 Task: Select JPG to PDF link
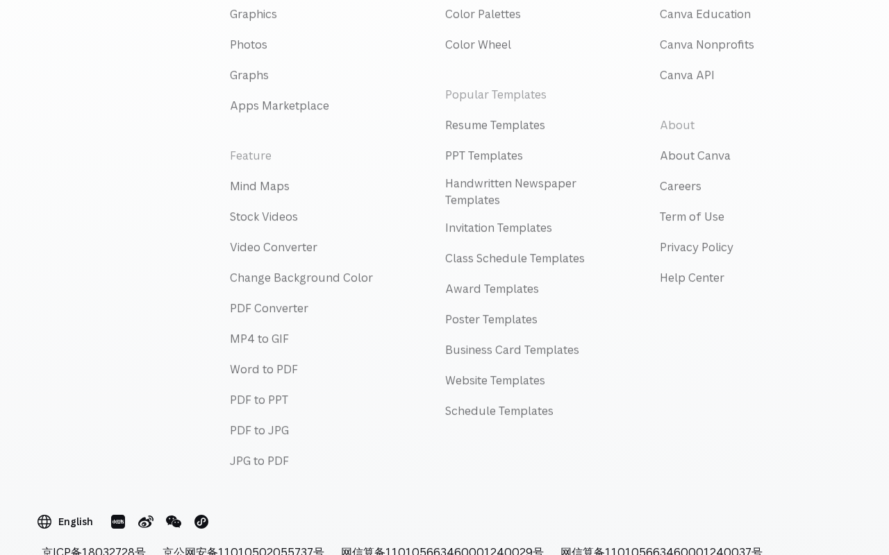[259, 461]
